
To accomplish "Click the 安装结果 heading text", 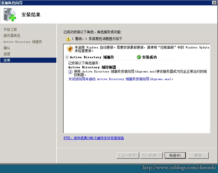I will pos(31,15).
